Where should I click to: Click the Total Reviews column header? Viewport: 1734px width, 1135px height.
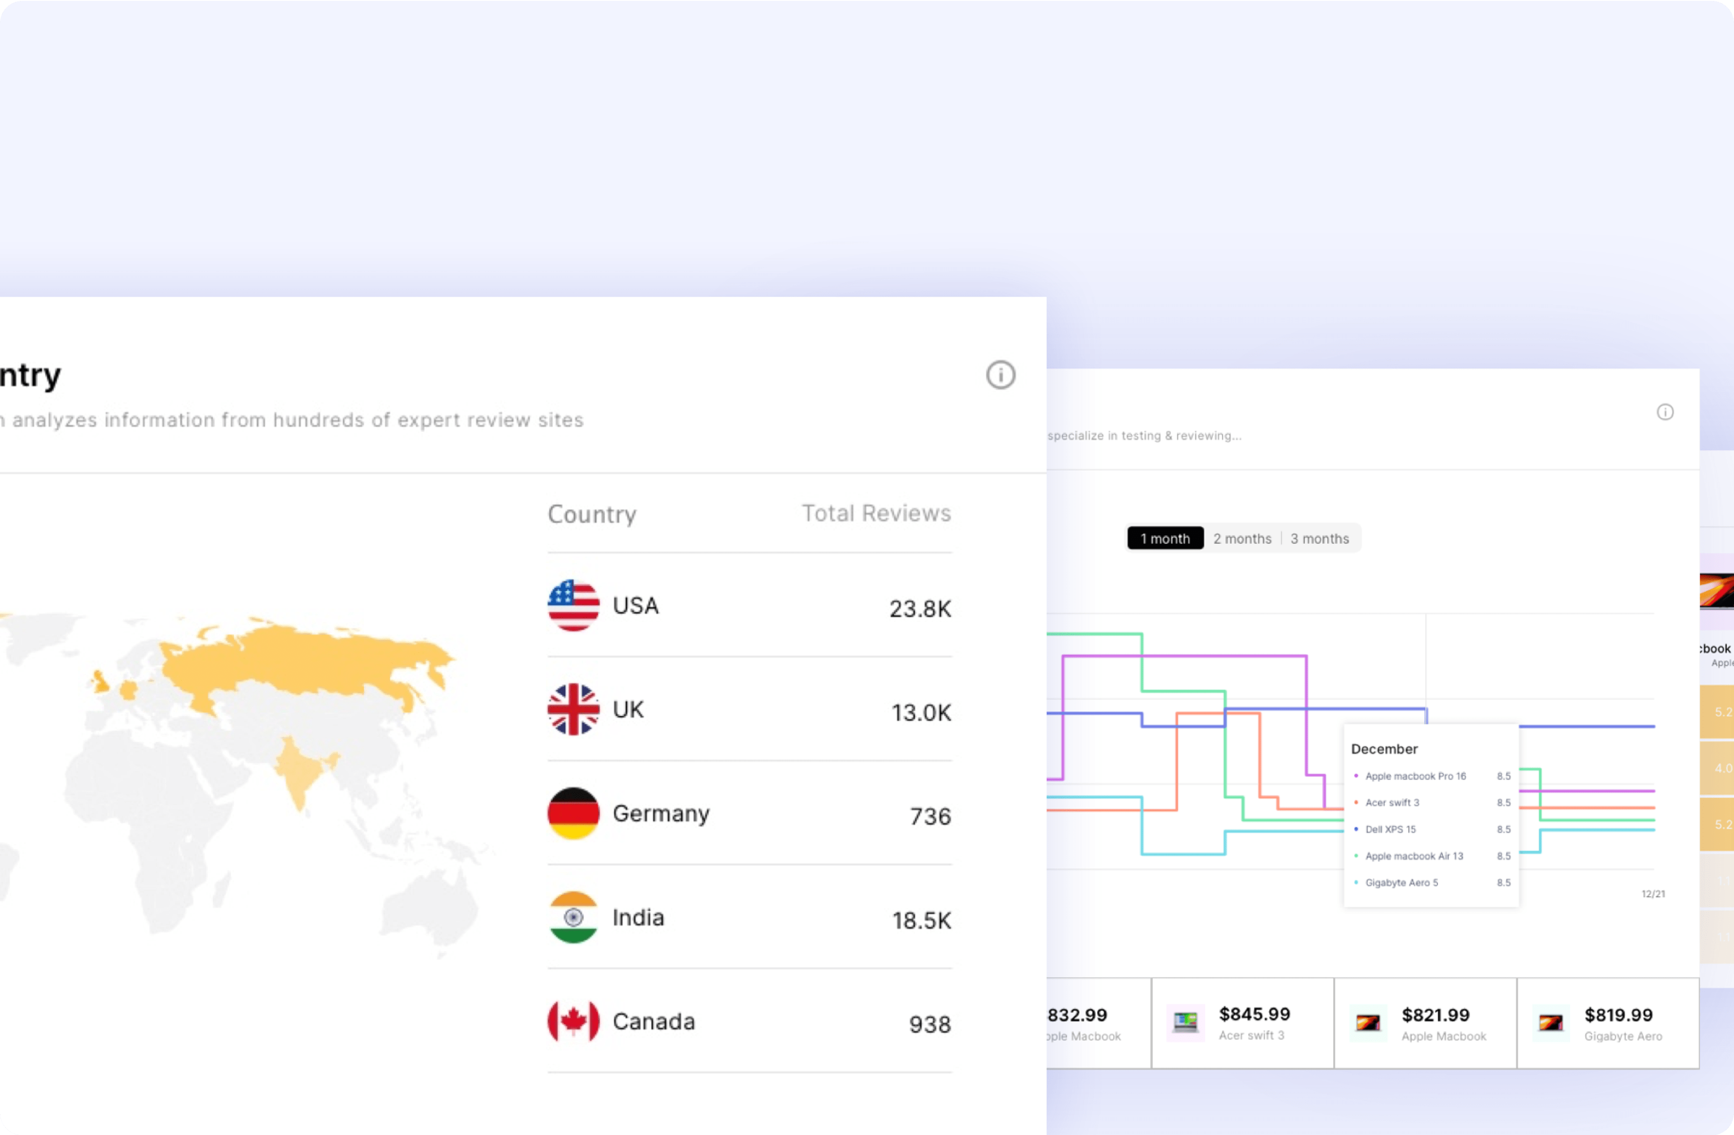pyautogui.click(x=876, y=513)
